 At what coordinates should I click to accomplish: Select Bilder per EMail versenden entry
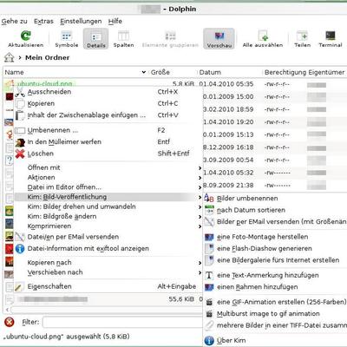point(276,221)
